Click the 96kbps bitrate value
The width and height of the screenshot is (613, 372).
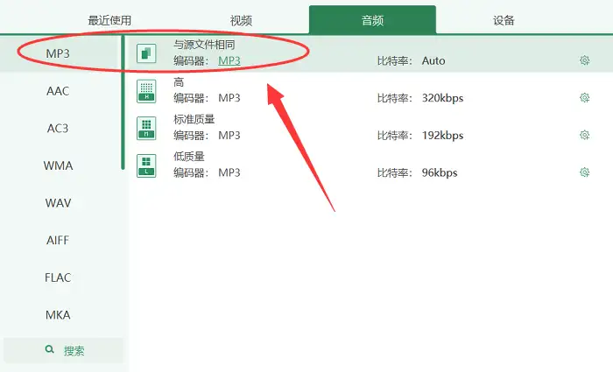coord(440,172)
